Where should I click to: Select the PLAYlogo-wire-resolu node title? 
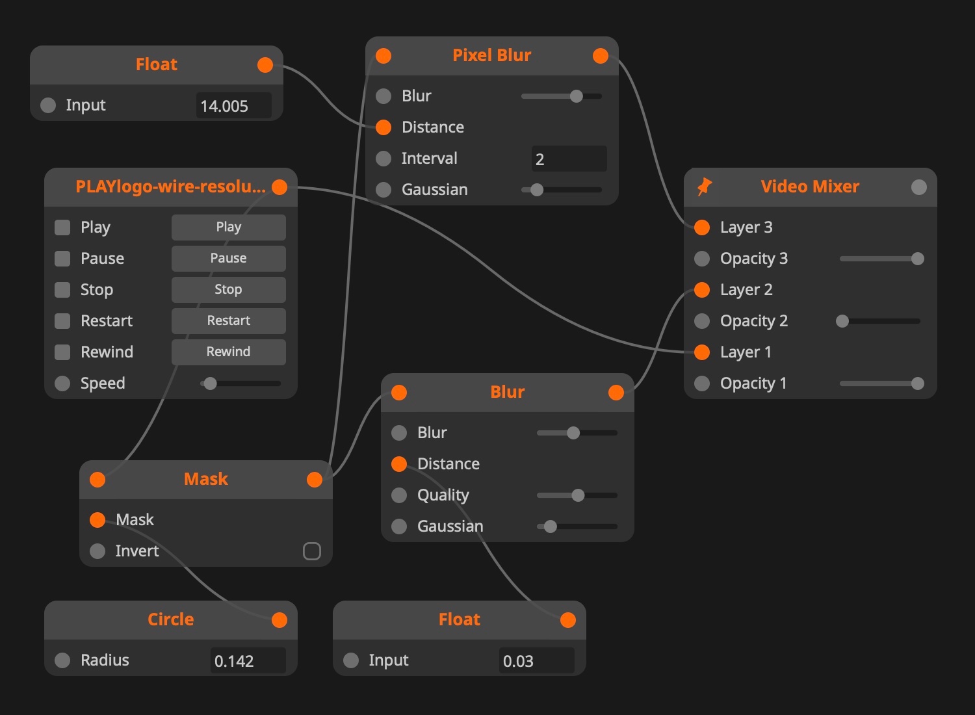(170, 187)
